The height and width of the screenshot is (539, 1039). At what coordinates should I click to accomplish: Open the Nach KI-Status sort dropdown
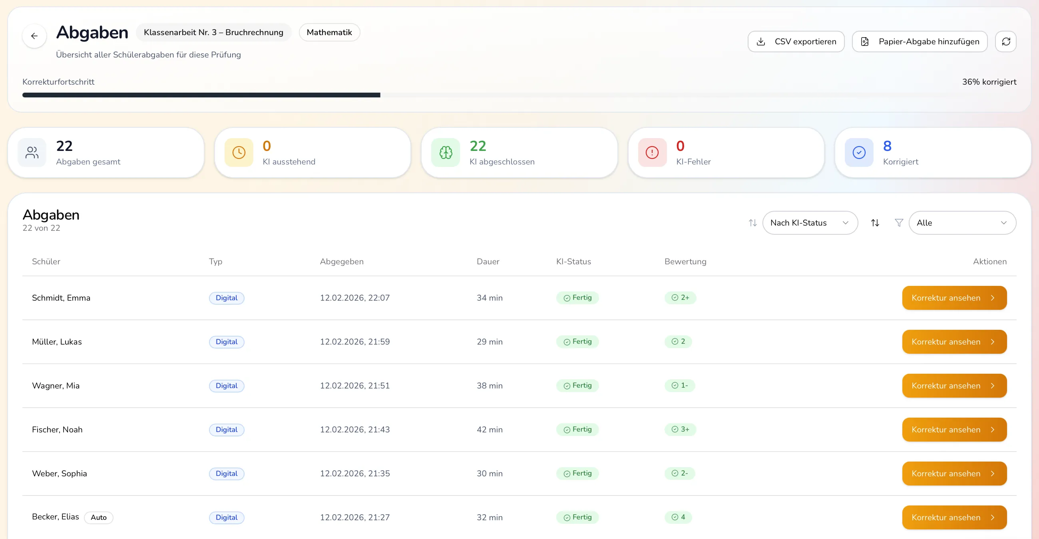point(810,223)
